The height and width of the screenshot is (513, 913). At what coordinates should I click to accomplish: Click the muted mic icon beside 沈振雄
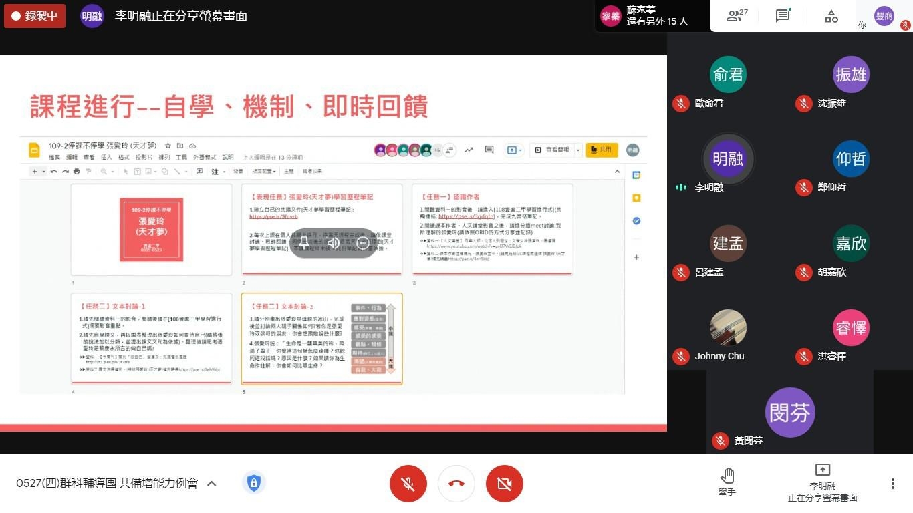click(x=803, y=103)
